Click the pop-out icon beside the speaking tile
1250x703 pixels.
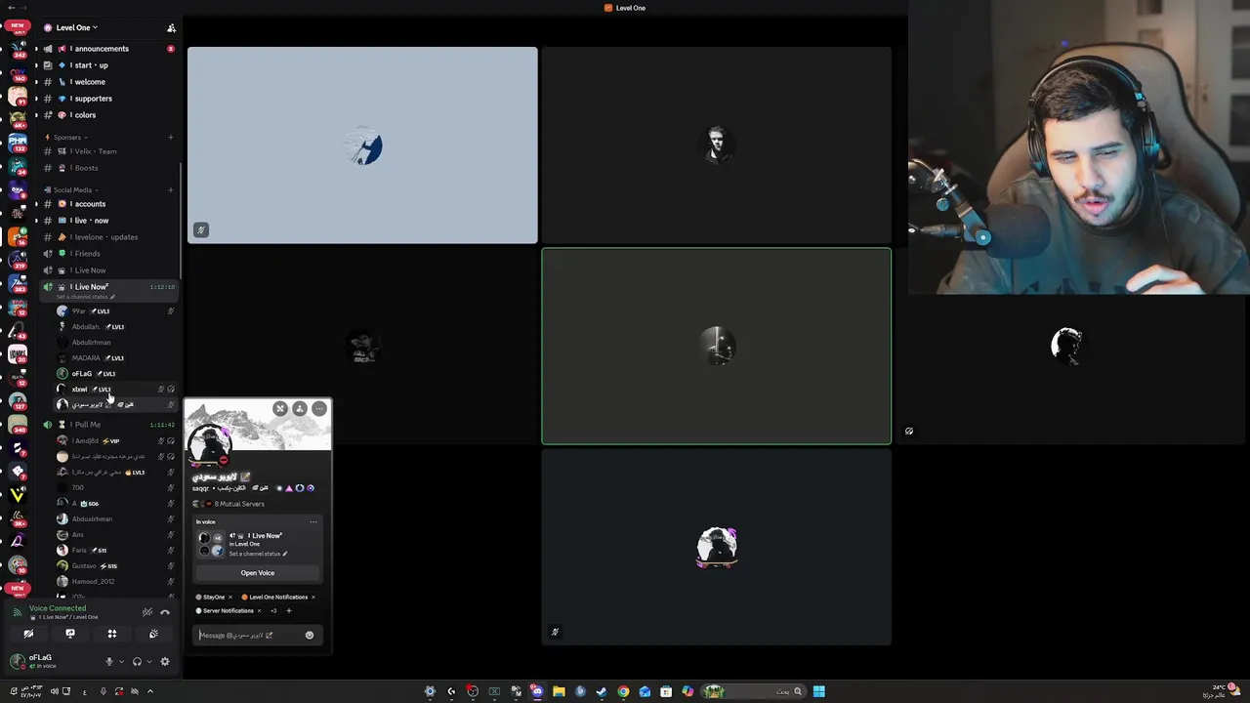pyautogui.click(x=909, y=432)
